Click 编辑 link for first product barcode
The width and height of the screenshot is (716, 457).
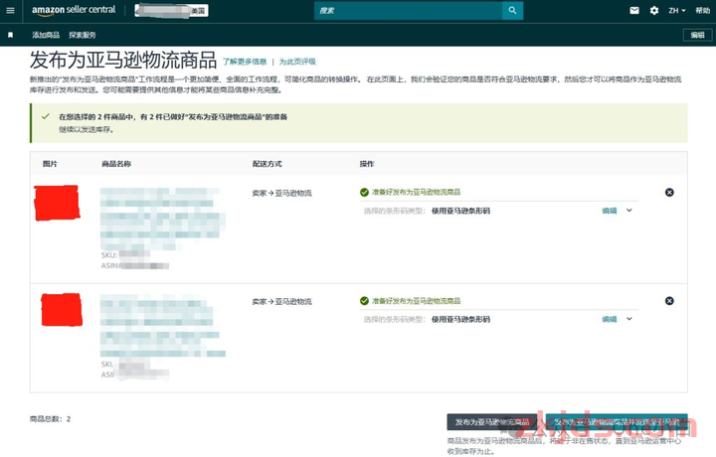pyautogui.click(x=610, y=211)
